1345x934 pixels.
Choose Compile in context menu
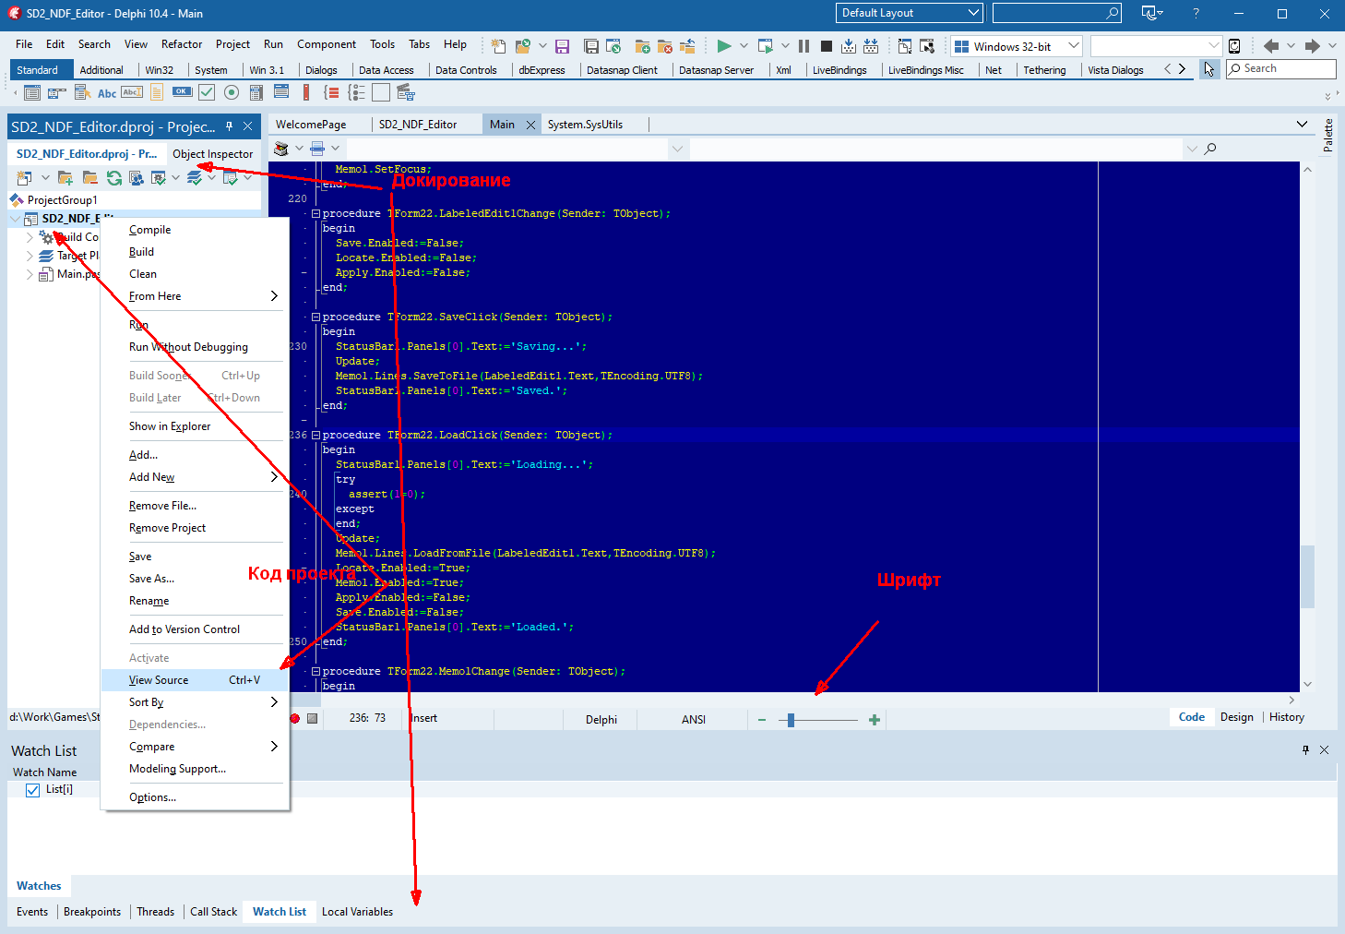point(195,230)
